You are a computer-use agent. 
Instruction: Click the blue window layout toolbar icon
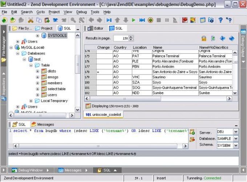click(203, 20)
